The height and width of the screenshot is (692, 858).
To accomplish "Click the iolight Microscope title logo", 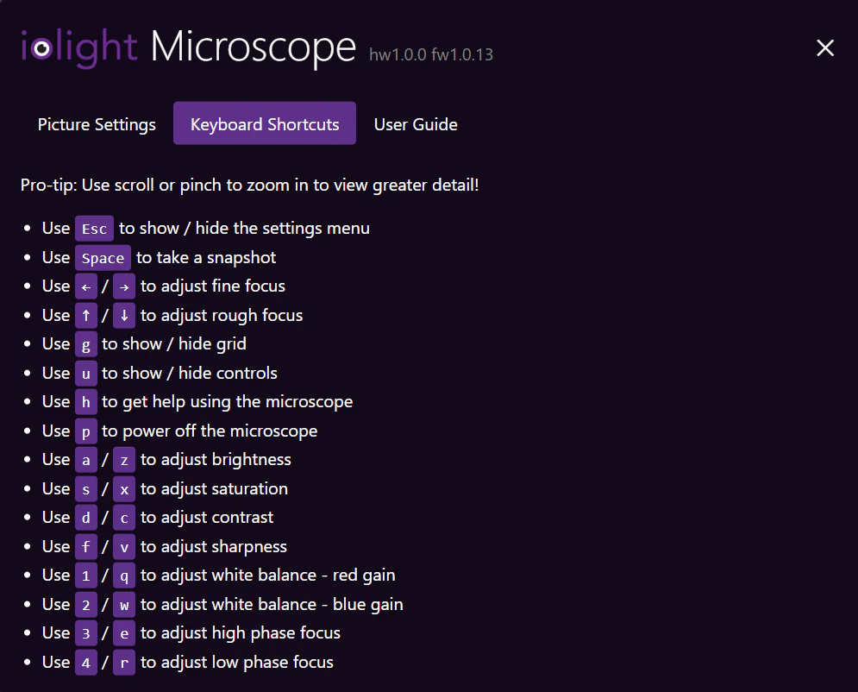I will point(188,48).
